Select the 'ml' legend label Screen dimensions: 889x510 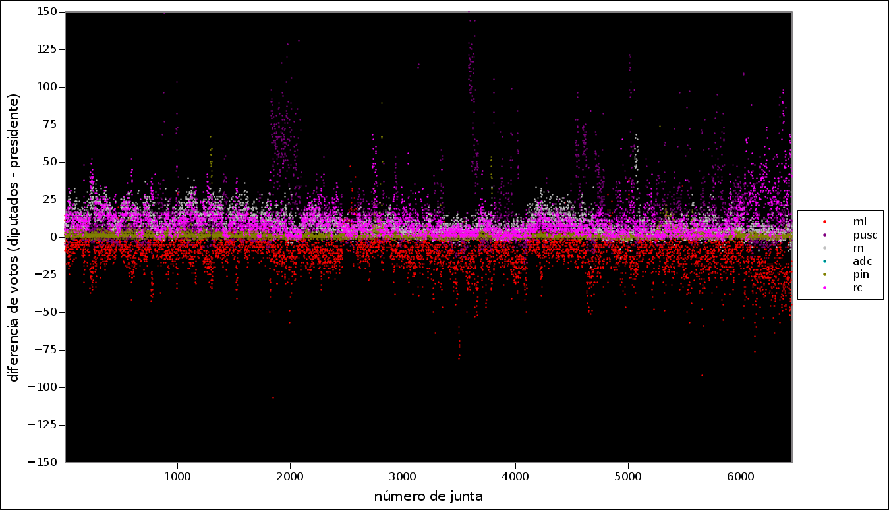pos(859,221)
